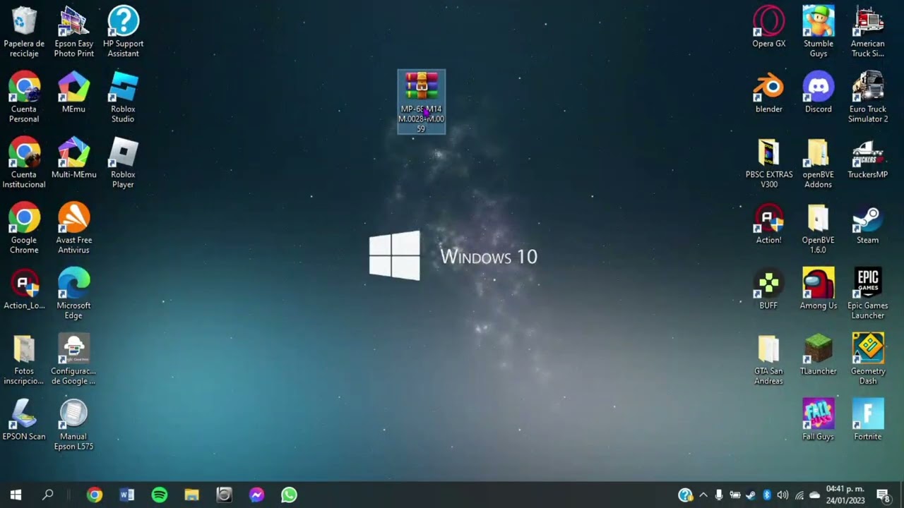Open Fortnite desktop shortcut

click(x=867, y=421)
